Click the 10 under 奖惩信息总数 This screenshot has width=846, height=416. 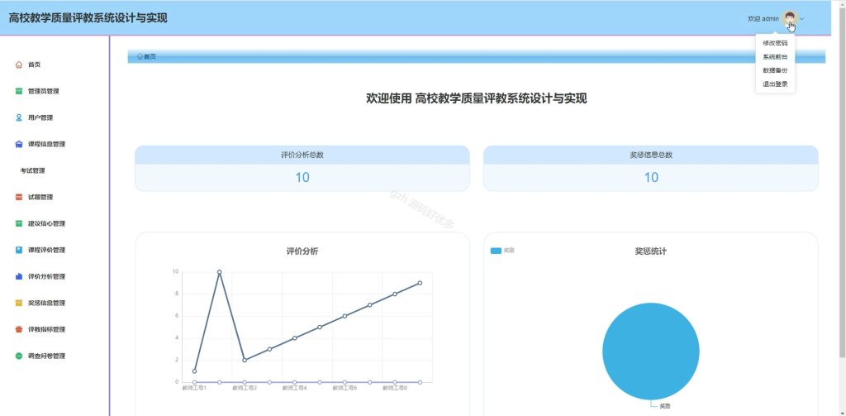tap(651, 177)
